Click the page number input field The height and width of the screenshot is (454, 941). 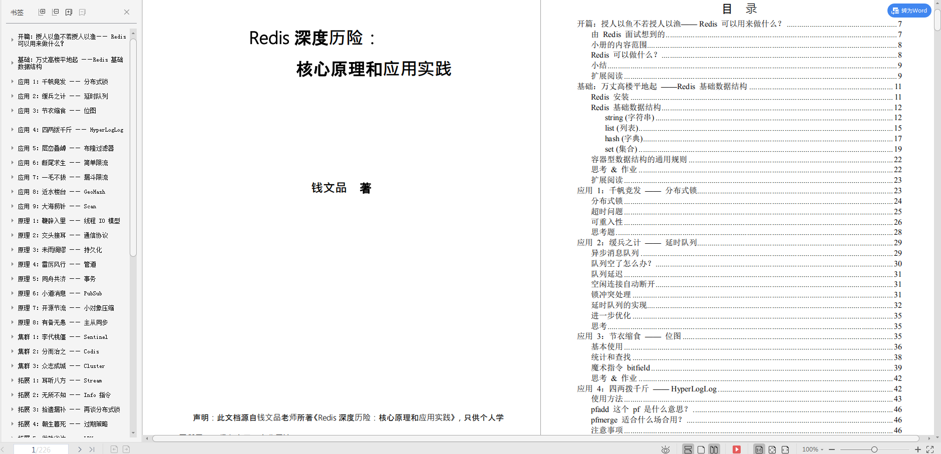click(x=41, y=449)
